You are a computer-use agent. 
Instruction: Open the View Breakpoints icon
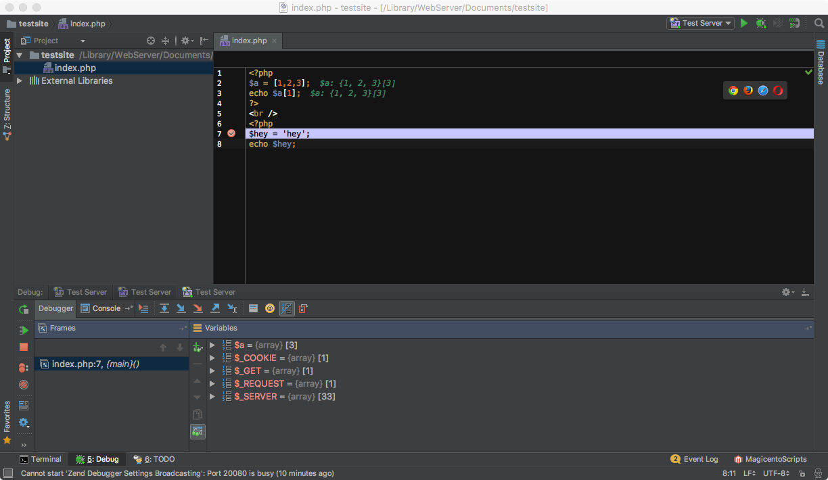click(x=24, y=368)
